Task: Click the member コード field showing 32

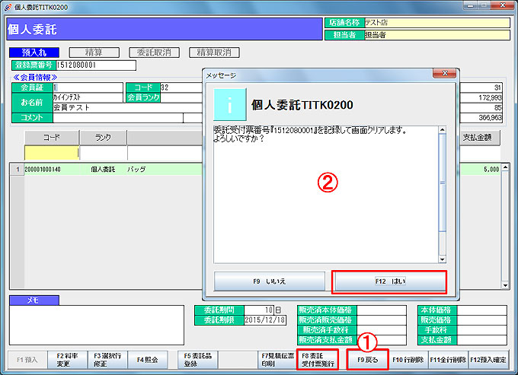Action: pyautogui.click(x=181, y=87)
